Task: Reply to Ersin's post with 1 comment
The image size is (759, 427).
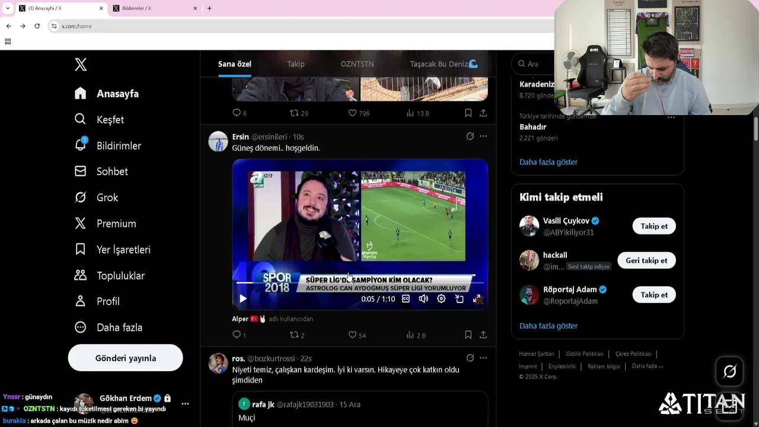Action: [x=239, y=335]
